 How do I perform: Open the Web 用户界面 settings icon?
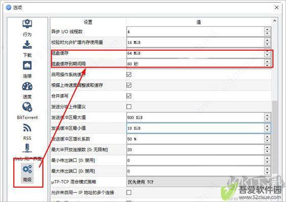(x=27, y=148)
